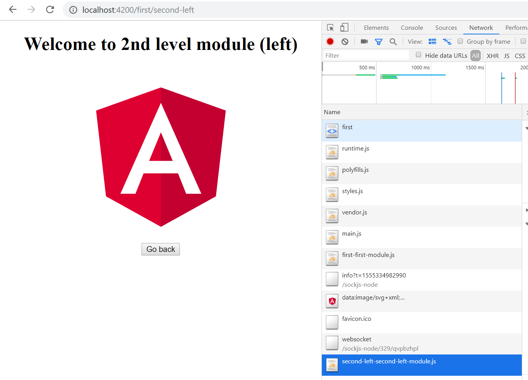Click the Name column header
Screen dimensions: 528x380
(x=332, y=112)
